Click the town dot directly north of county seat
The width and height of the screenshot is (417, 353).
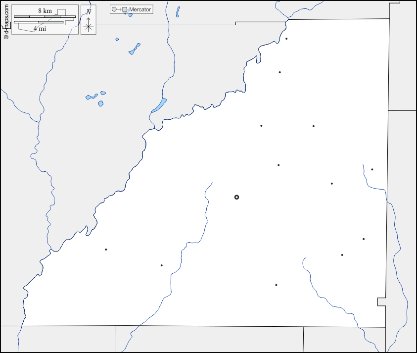[x=278, y=165]
